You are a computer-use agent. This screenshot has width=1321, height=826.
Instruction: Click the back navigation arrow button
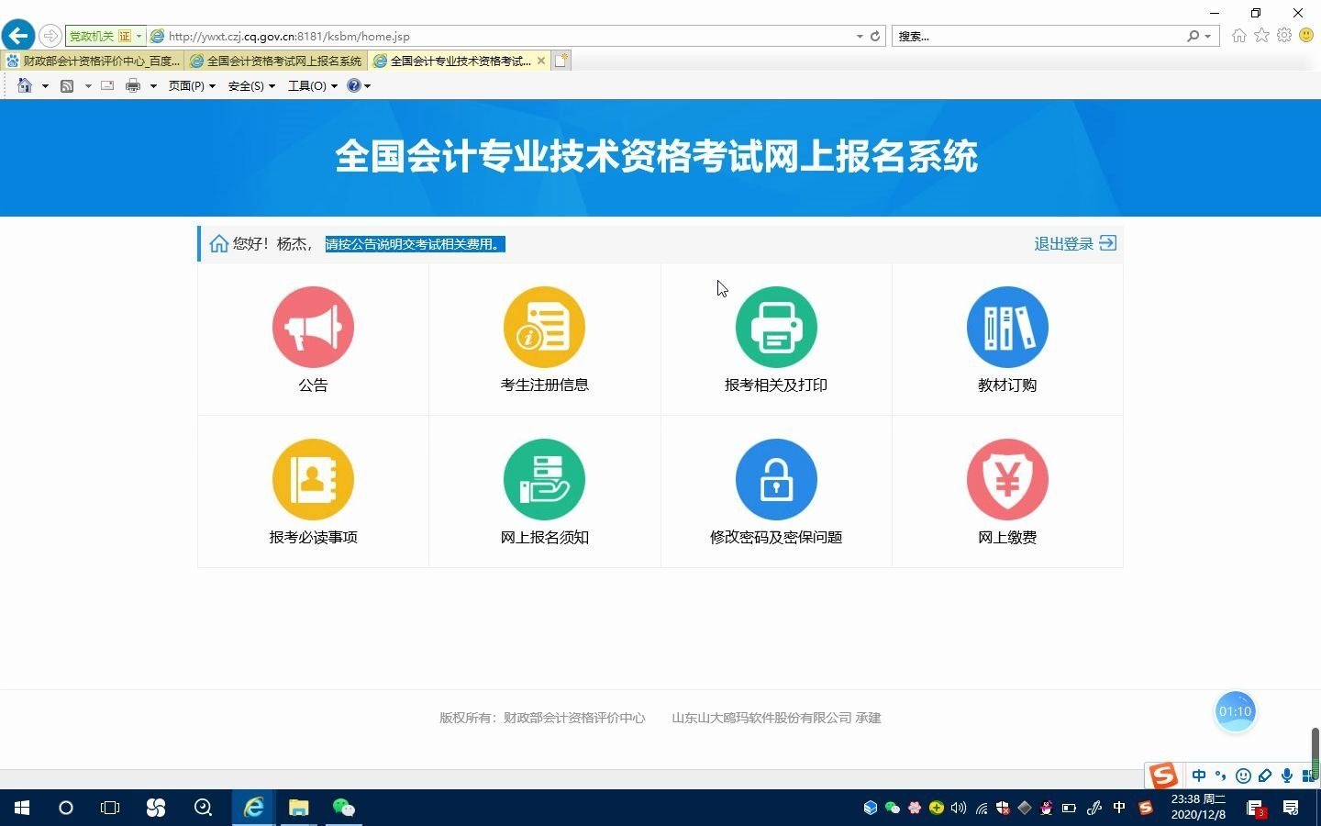(17, 35)
